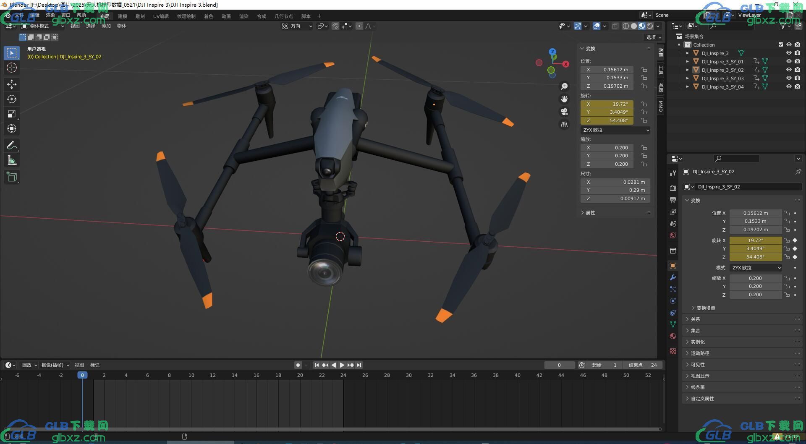Select the Scale tool
The height and width of the screenshot is (444, 806).
point(12,114)
